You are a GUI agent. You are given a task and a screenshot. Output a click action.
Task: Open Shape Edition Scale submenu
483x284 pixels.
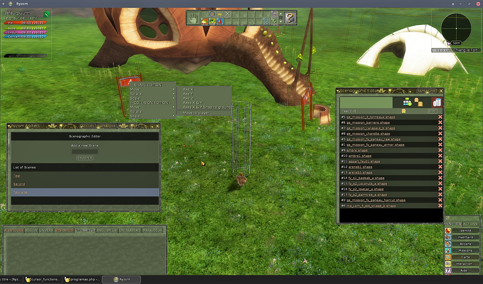pyautogui.click(x=152, y=98)
